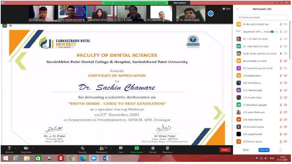The image size is (292, 164).
Task: Select Dr Binod's video thumbnail
Action: pos(43,14)
